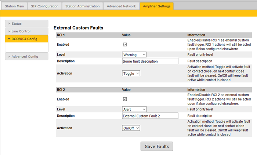Viewport: 257px width, 155px height.
Task: Click the RCI 1 Description text field
Action: [x=150, y=61]
